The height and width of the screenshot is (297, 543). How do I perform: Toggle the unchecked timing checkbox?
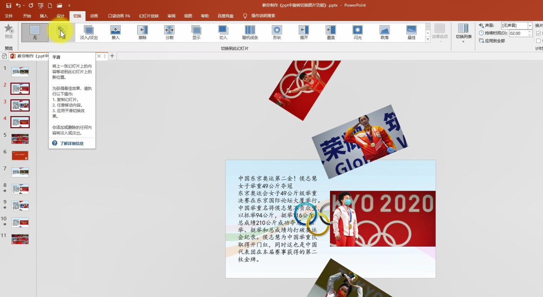click(x=538, y=41)
